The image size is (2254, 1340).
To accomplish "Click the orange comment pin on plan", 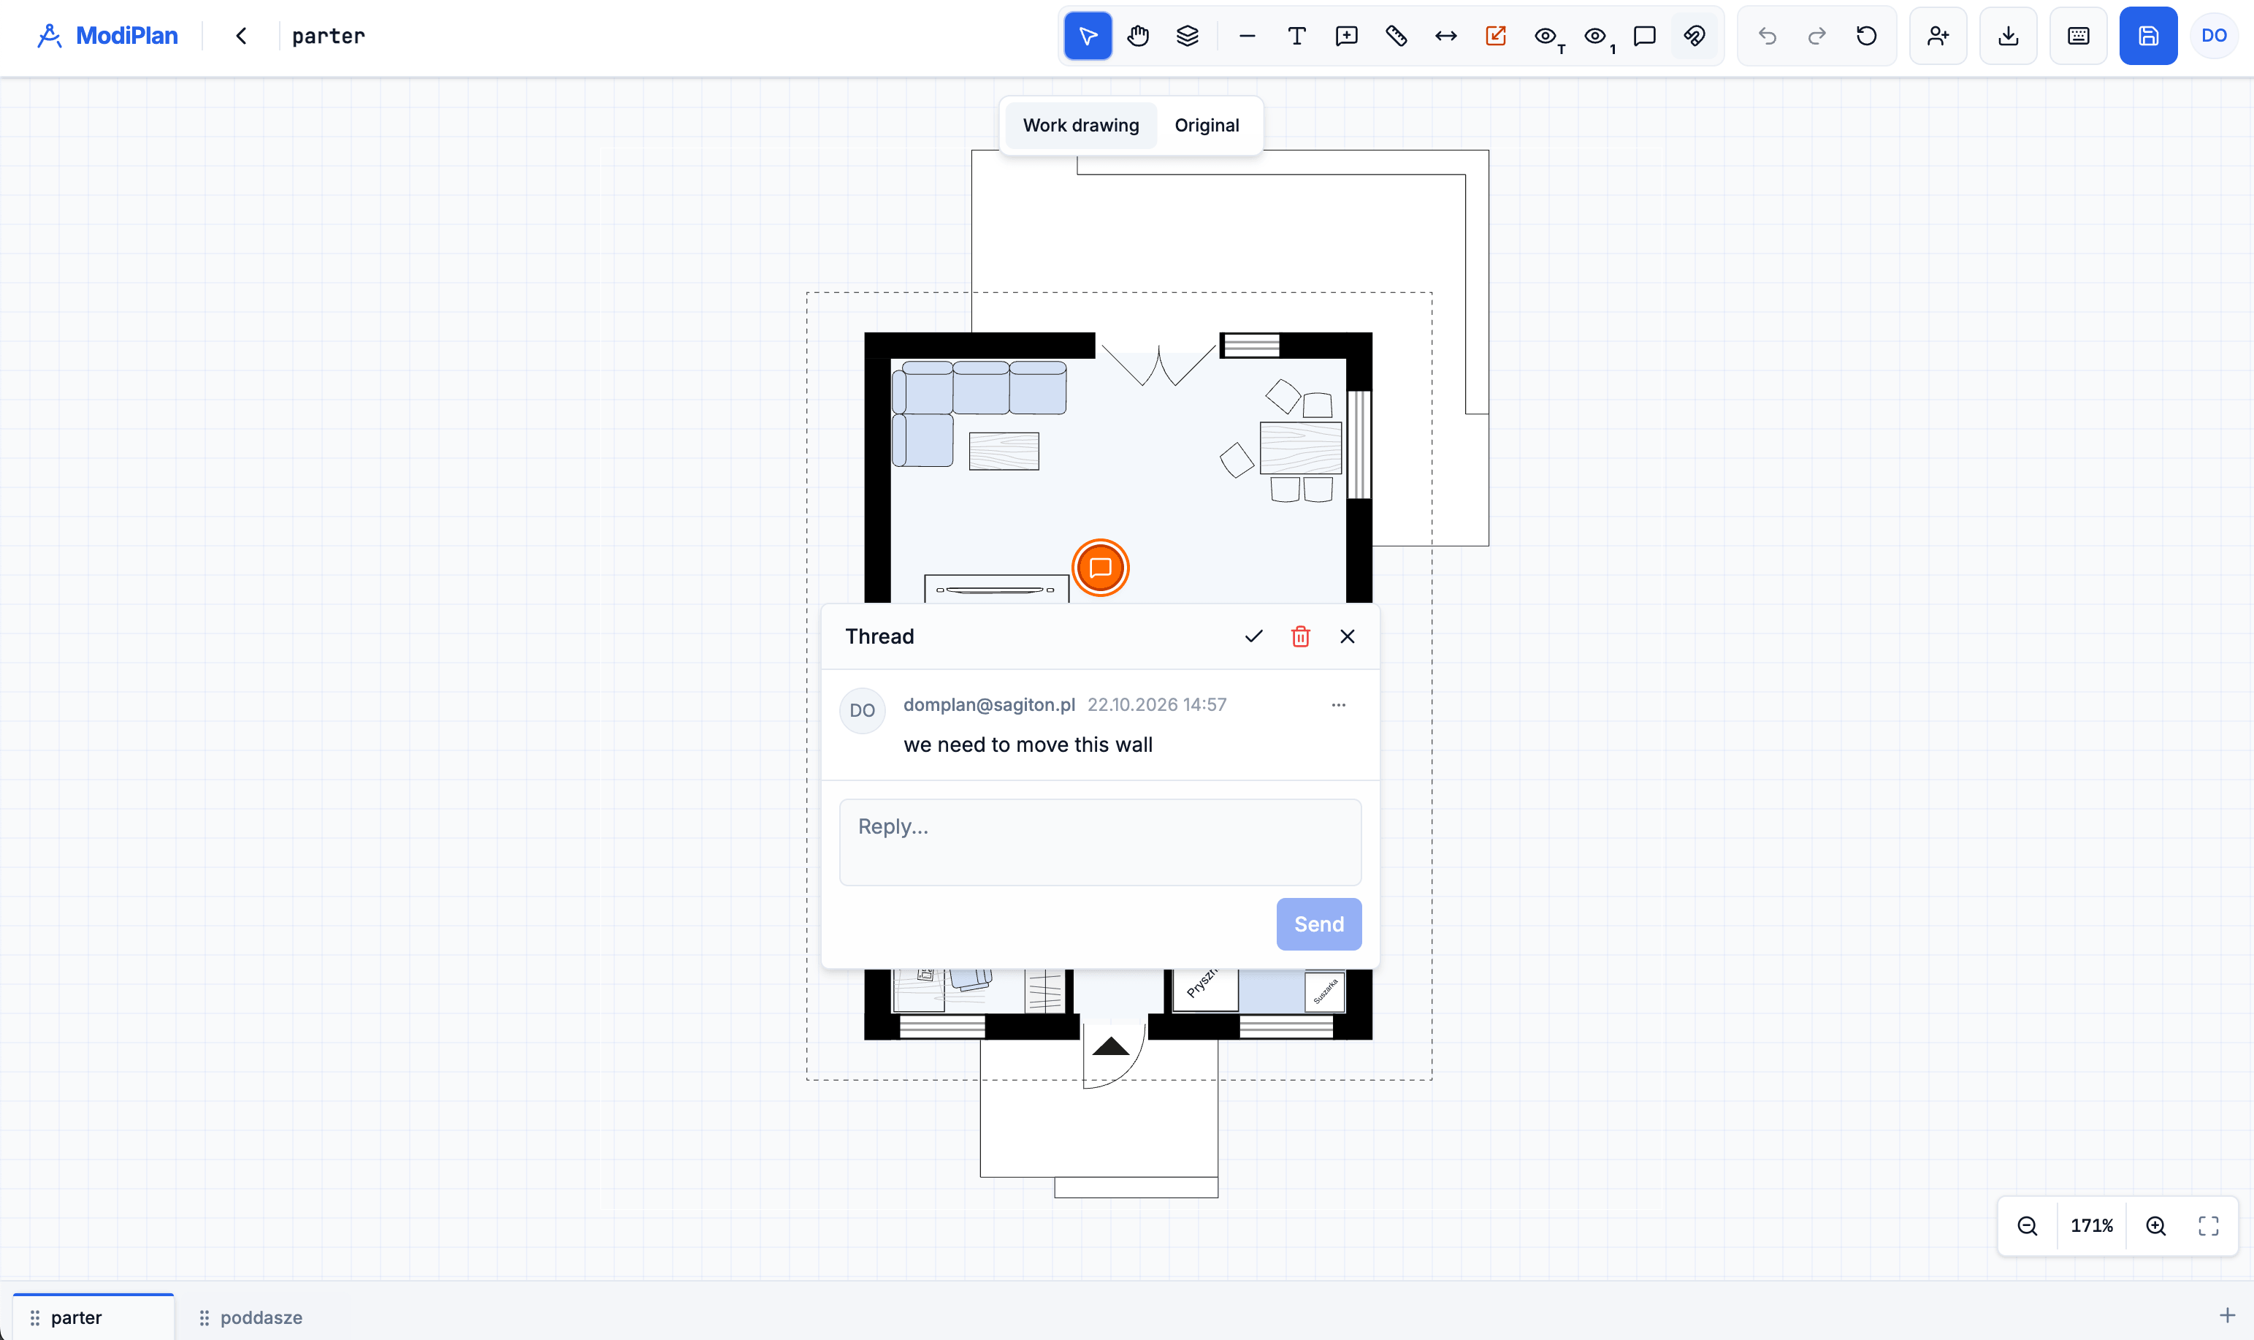I will 1099,568.
